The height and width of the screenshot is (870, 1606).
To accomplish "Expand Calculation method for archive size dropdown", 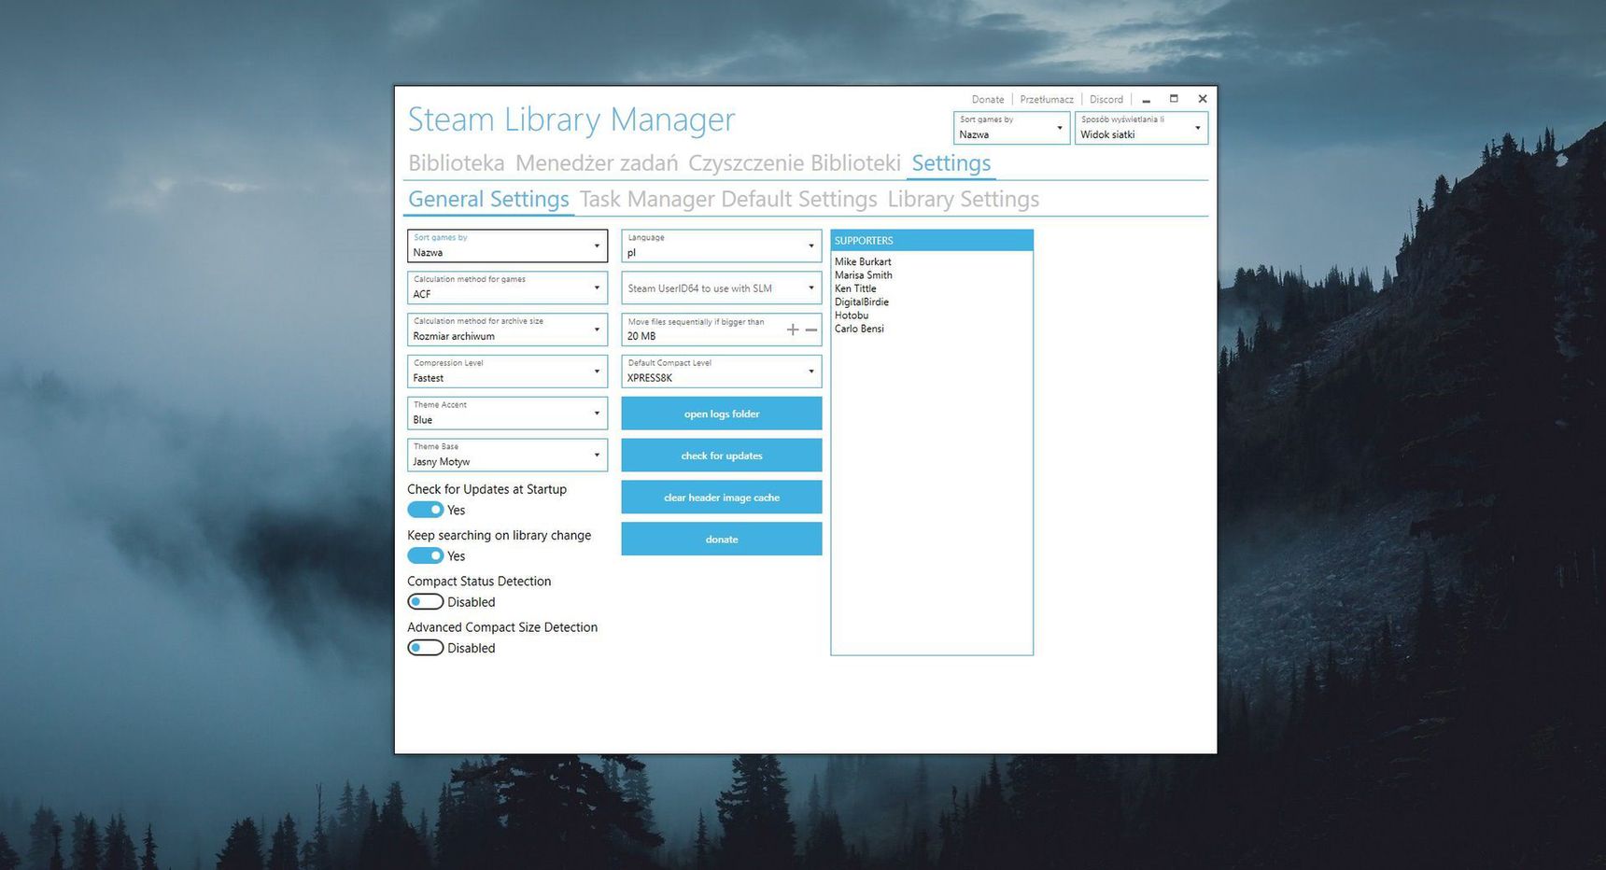I will point(507,330).
